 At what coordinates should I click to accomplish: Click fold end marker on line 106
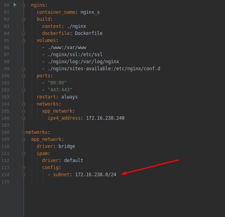[x=24, y=118]
